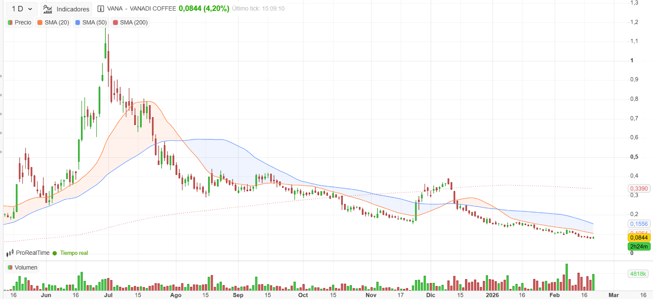
Task: Click the 0,1556 SMA 50 value label
Action: 638,224
